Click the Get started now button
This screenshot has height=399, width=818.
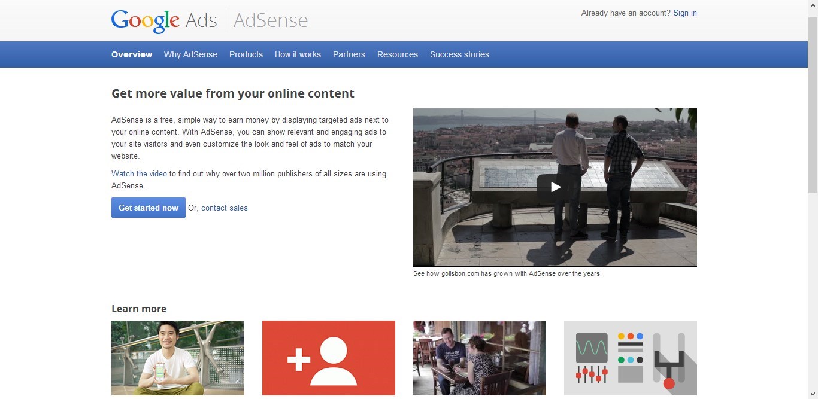(149, 208)
